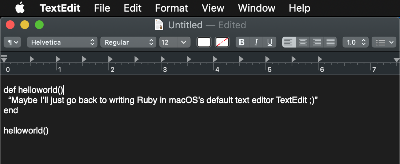Open the list bullets and numbering menu
This screenshot has width=400, height=164.
(x=384, y=42)
